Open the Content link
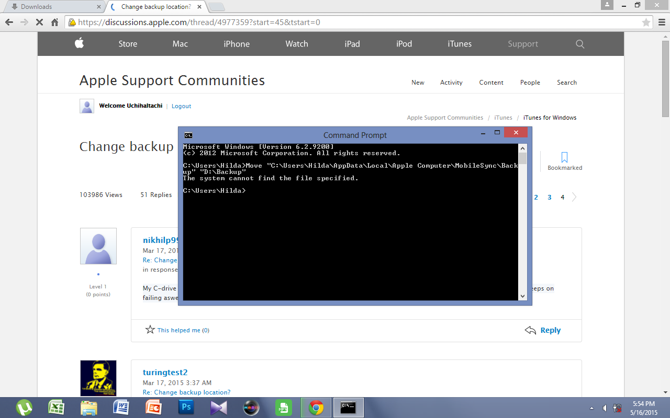Image resolution: width=670 pixels, height=418 pixels. [x=491, y=83]
